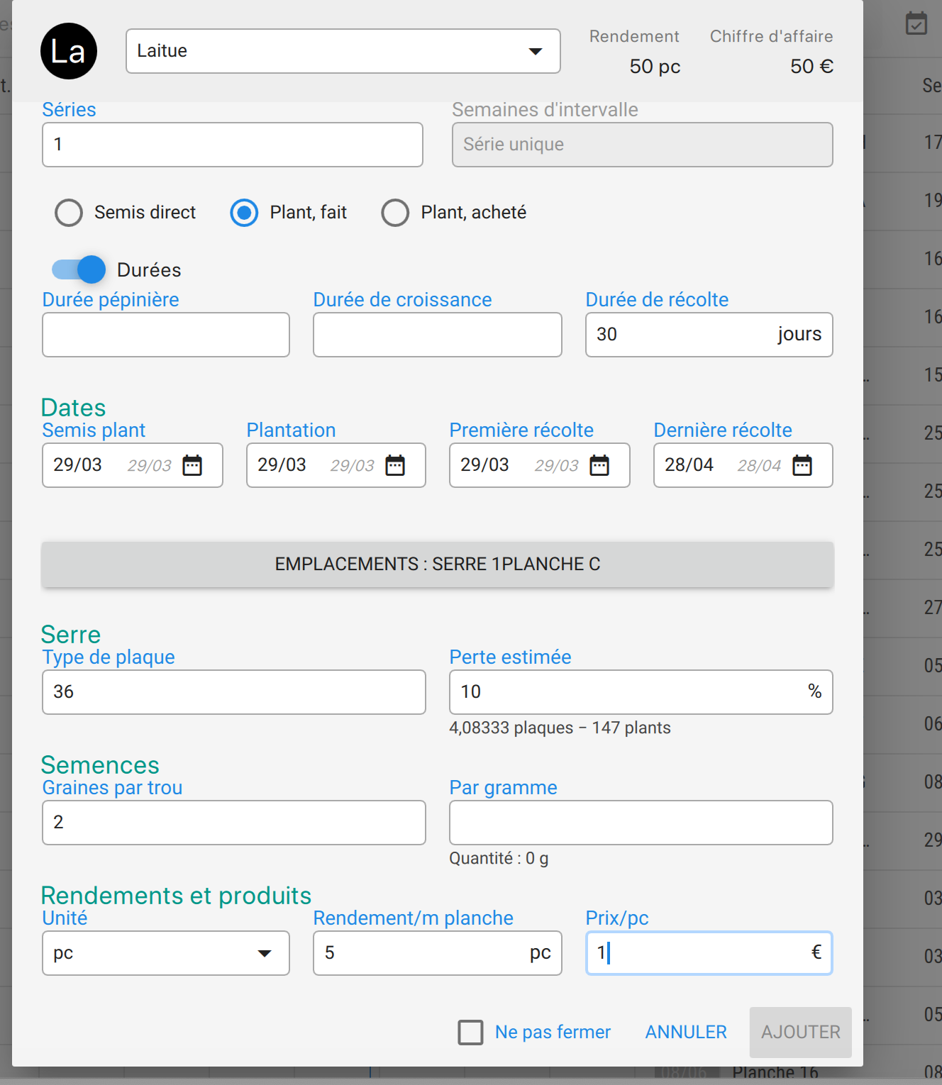Screen dimensions: 942x1085
Task: Check the Ne pas fermer checkbox
Action: point(470,1033)
